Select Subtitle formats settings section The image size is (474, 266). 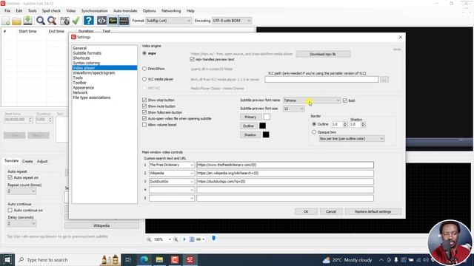coord(87,53)
